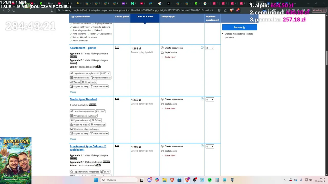Click the 15 m² size tag
Screen dimensions: 328x184
[100, 111]
